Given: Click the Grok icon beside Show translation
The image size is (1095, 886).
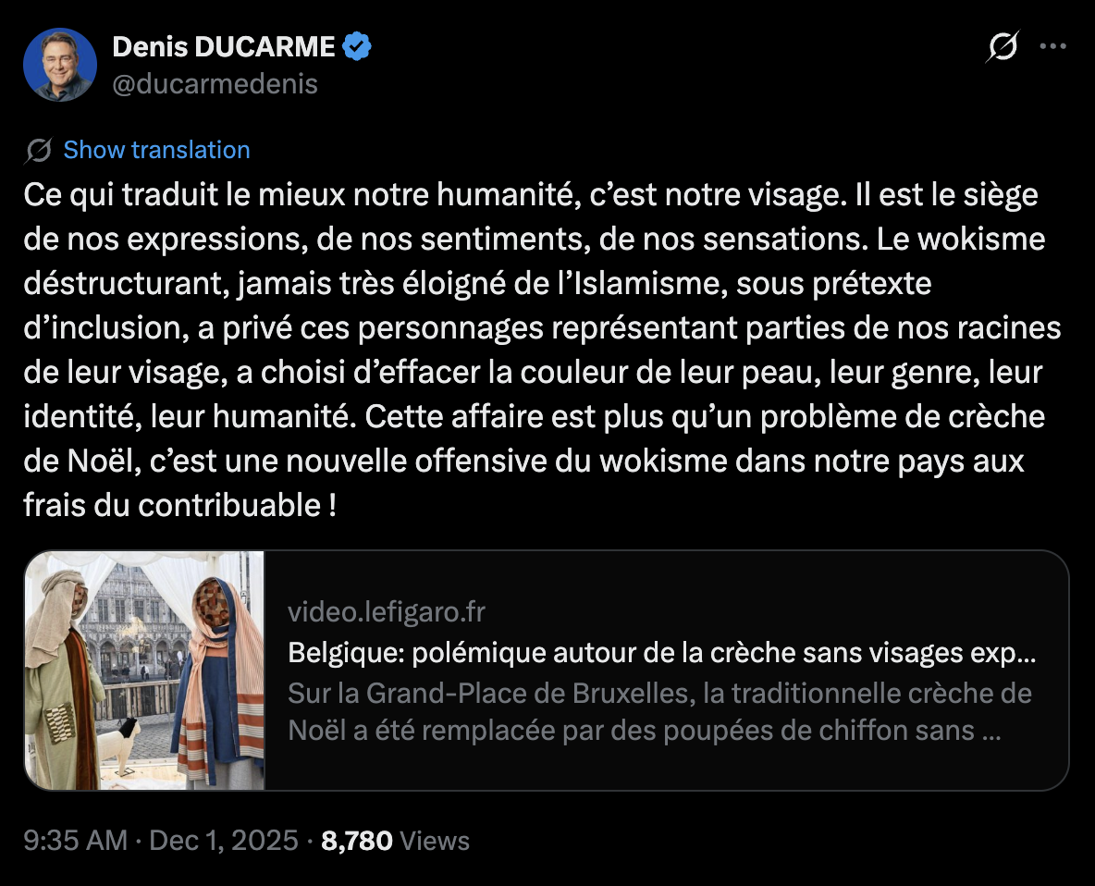Looking at the screenshot, I should coord(37,149).
